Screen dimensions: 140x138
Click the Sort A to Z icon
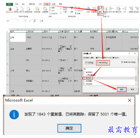(61, 8)
